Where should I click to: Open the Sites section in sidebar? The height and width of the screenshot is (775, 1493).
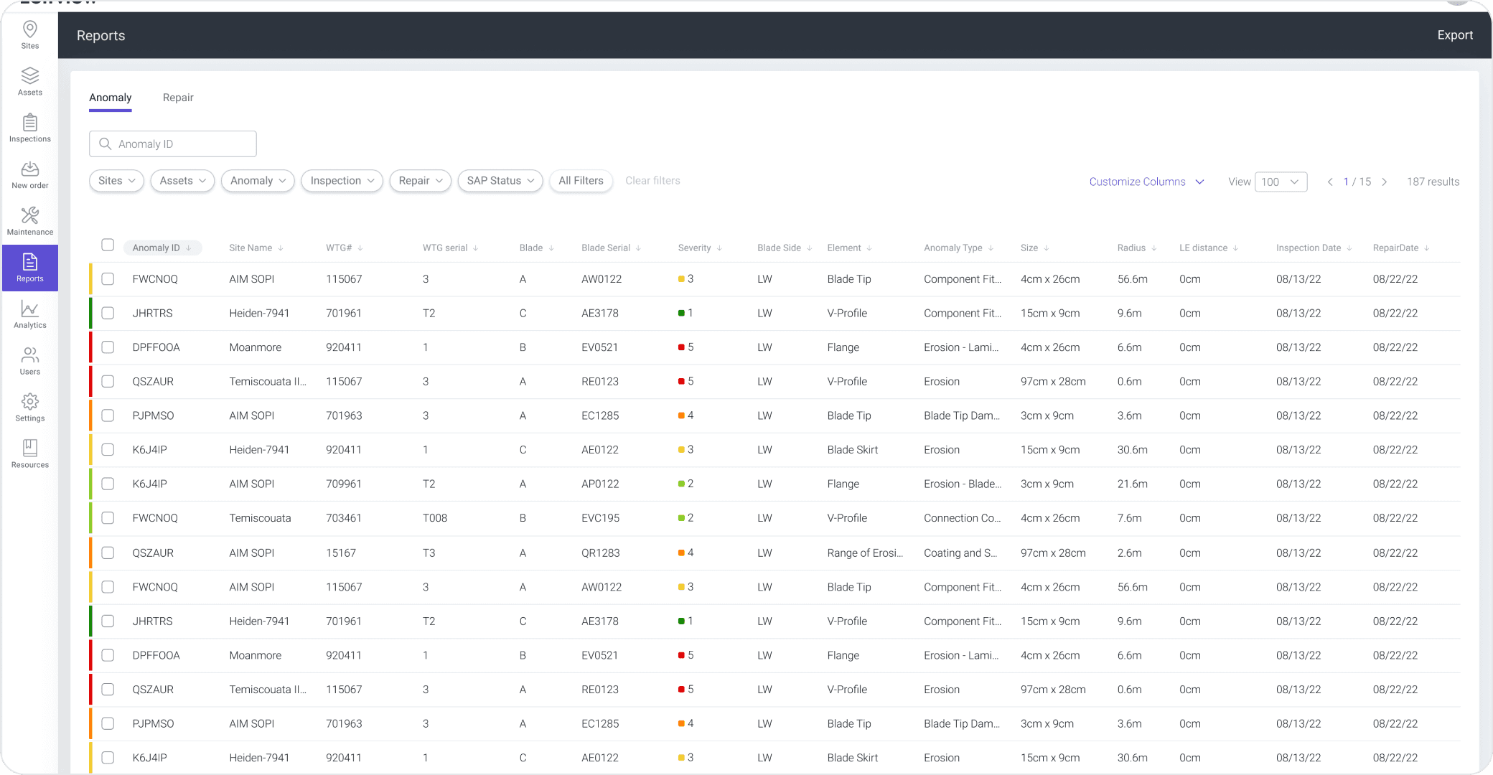coord(30,35)
